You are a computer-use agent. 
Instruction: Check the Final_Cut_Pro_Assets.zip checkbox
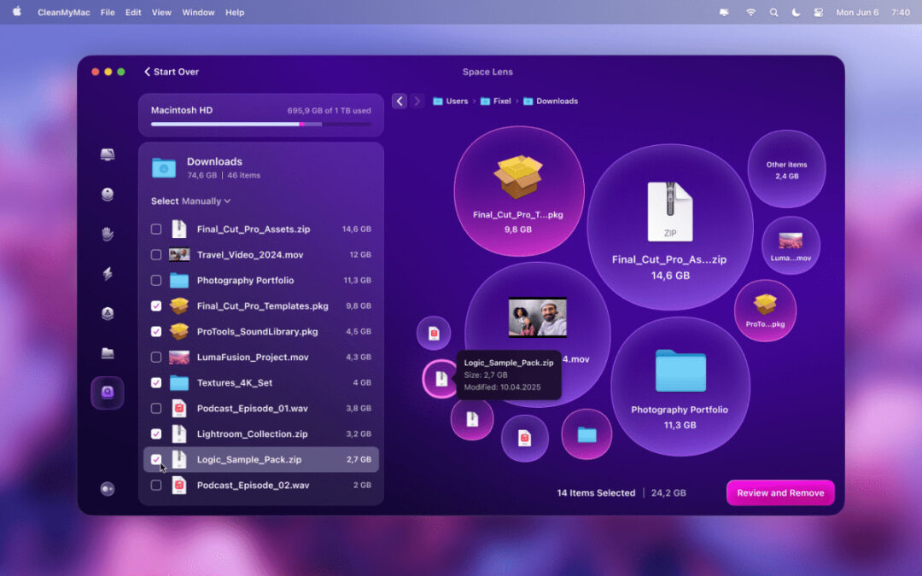[156, 229]
